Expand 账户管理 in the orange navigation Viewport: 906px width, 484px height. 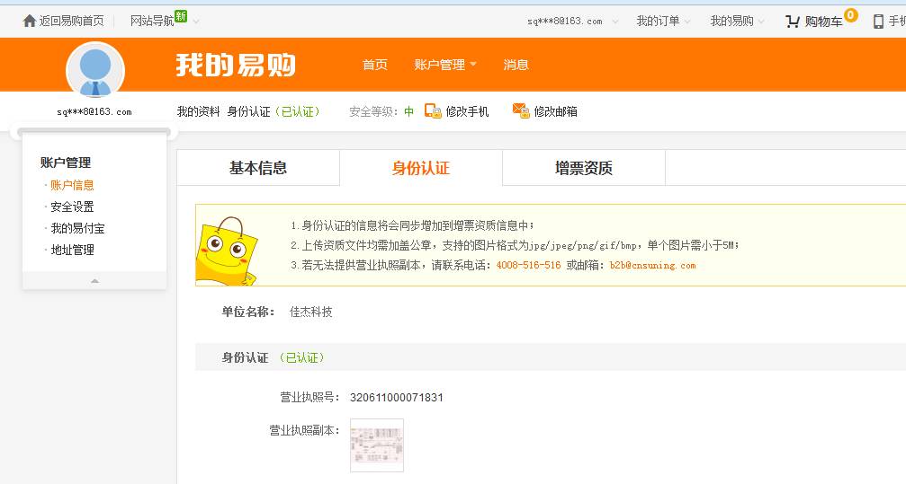tap(445, 65)
